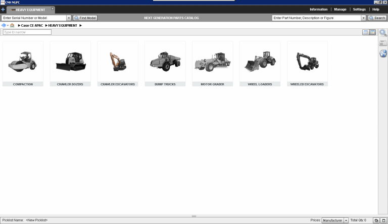Add a new tab with plus icon
The height and width of the screenshot is (224, 388).
[x=3, y=10]
